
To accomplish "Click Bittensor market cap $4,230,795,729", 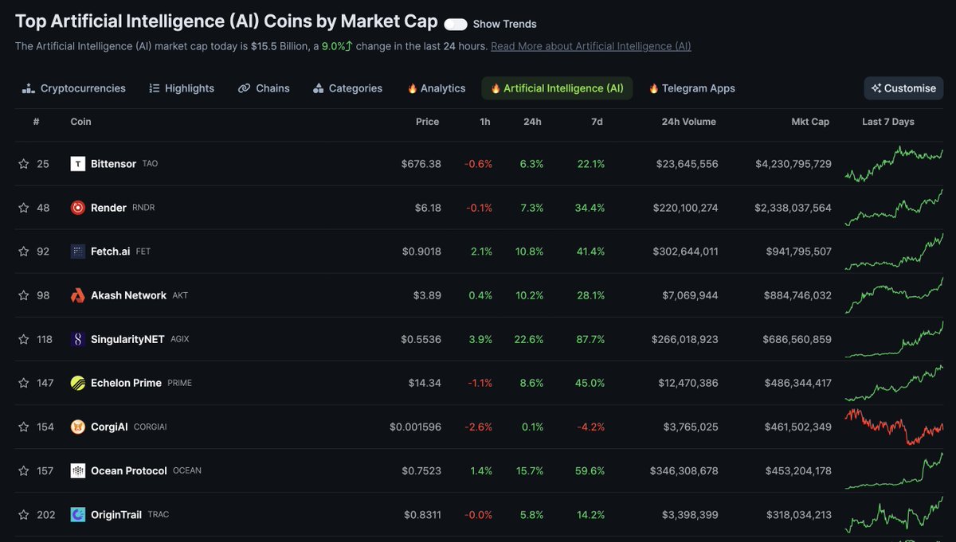I will click(793, 164).
